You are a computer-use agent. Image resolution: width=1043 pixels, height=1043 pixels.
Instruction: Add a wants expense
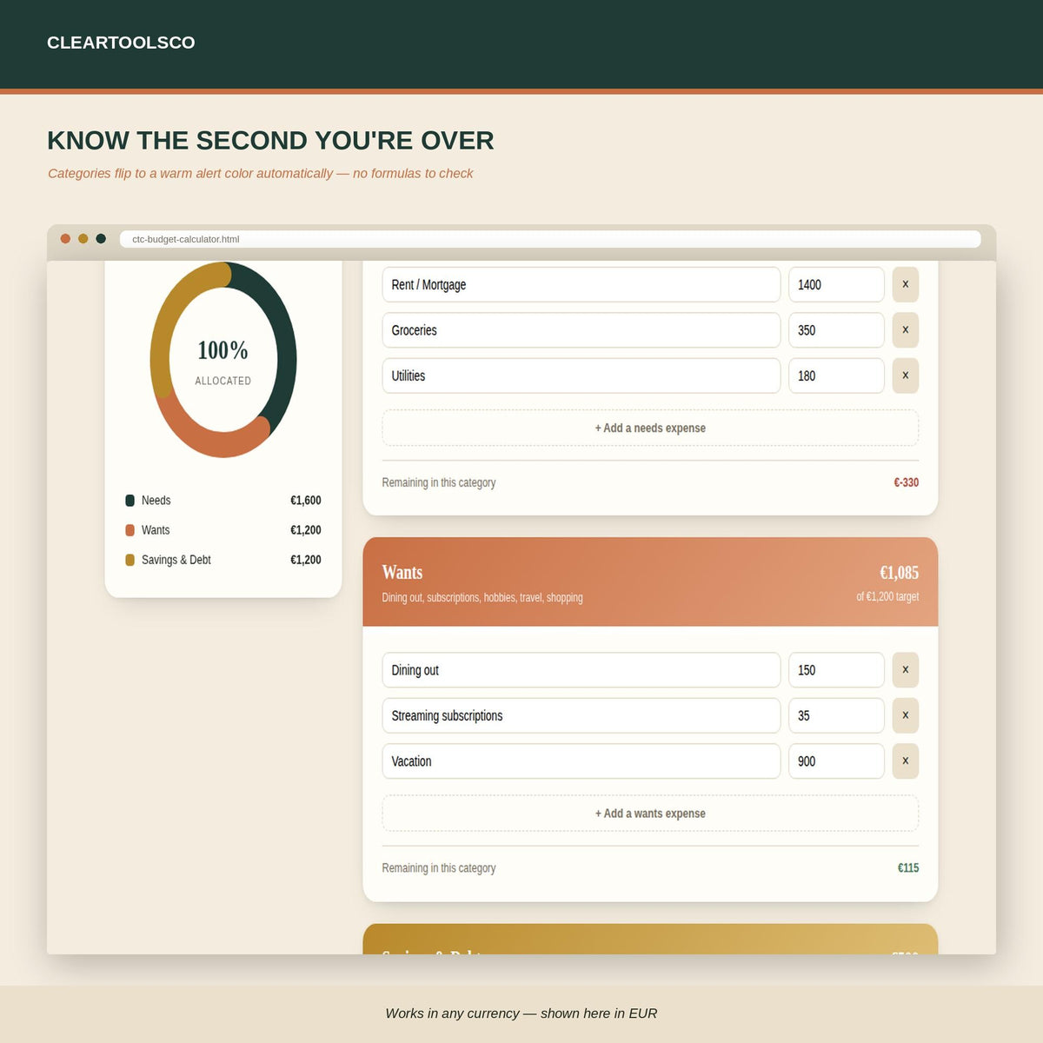click(650, 814)
